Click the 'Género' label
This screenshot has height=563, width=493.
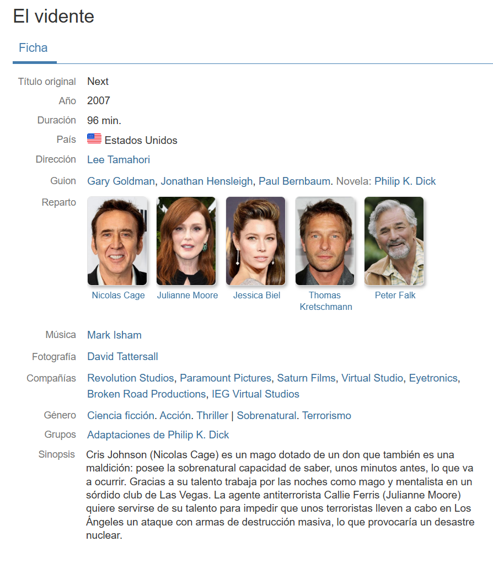(x=60, y=415)
